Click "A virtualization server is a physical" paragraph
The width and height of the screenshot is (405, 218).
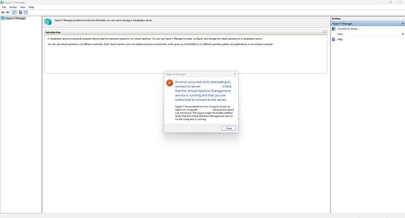click(155, 39)
